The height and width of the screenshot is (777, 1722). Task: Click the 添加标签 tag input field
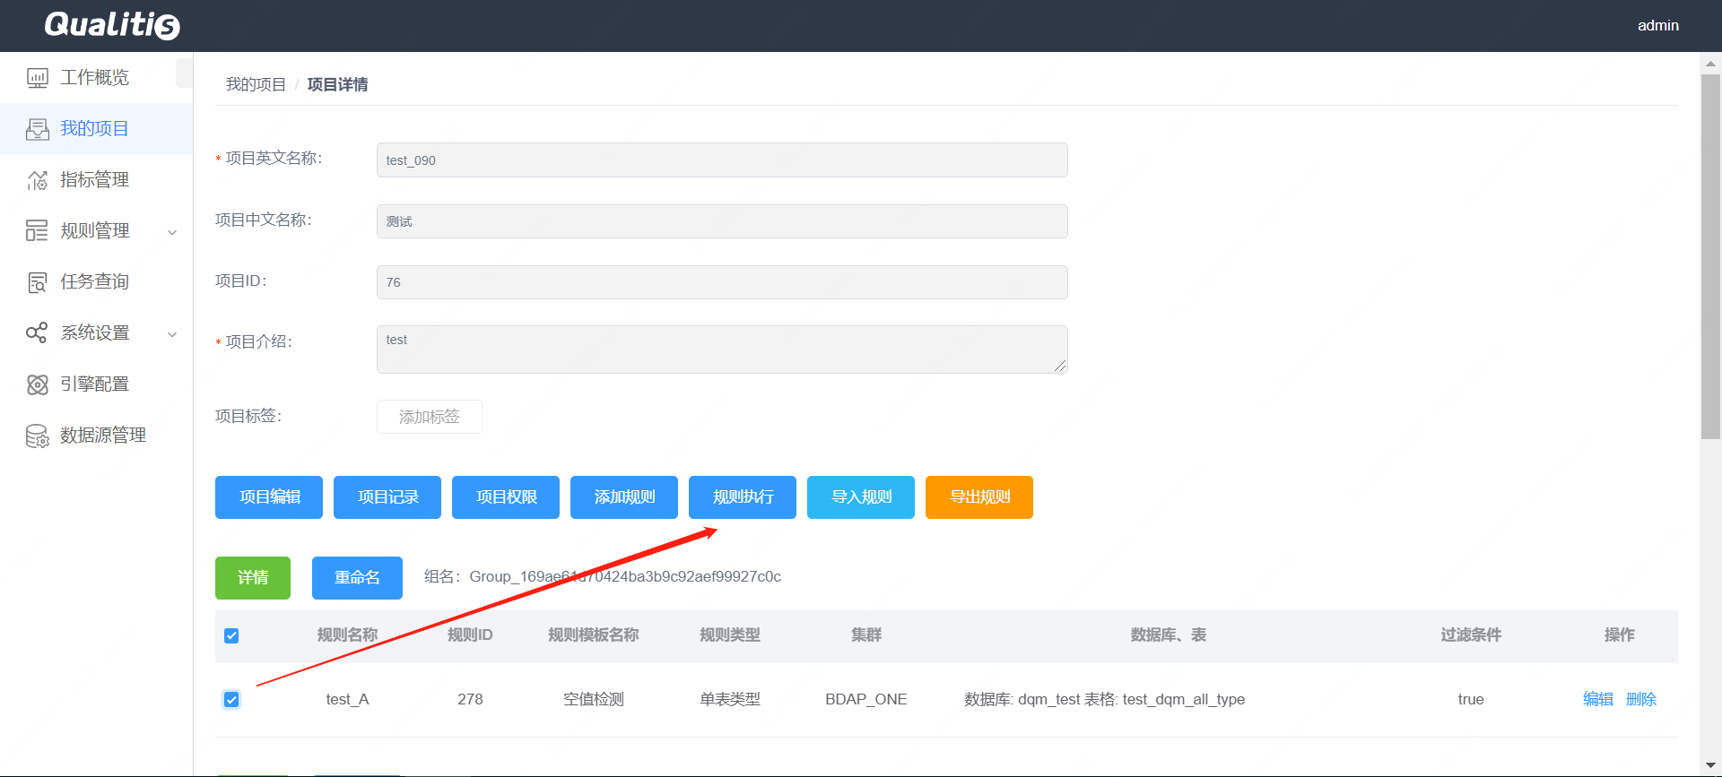coord(429,417)
